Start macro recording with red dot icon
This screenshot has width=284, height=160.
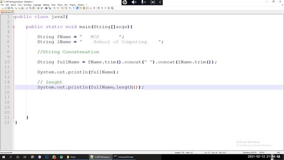(99, 8)
